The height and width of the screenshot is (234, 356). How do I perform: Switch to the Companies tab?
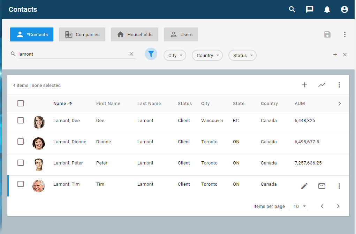tap(82, 34)
